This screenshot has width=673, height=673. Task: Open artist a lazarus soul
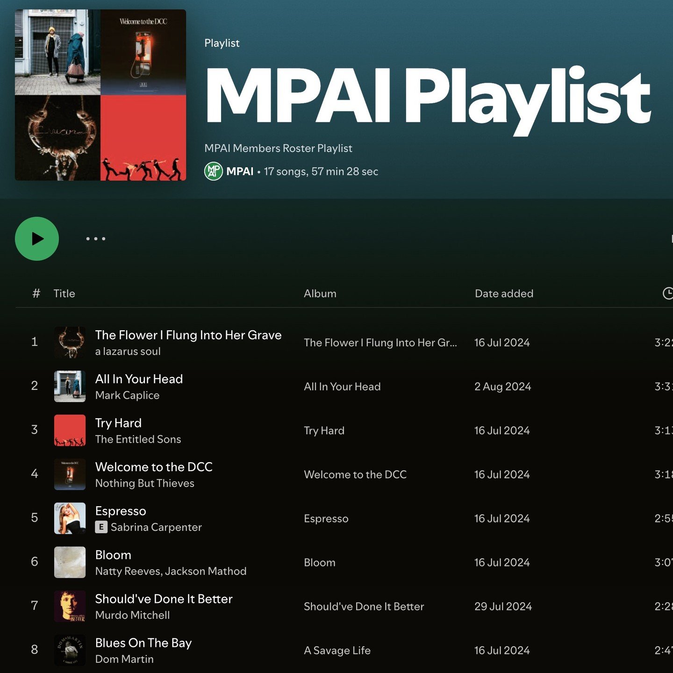click(x=128, y=351)
